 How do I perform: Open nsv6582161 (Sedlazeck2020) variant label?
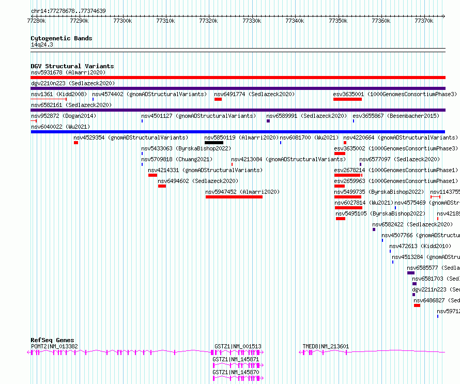click(71, 105)
